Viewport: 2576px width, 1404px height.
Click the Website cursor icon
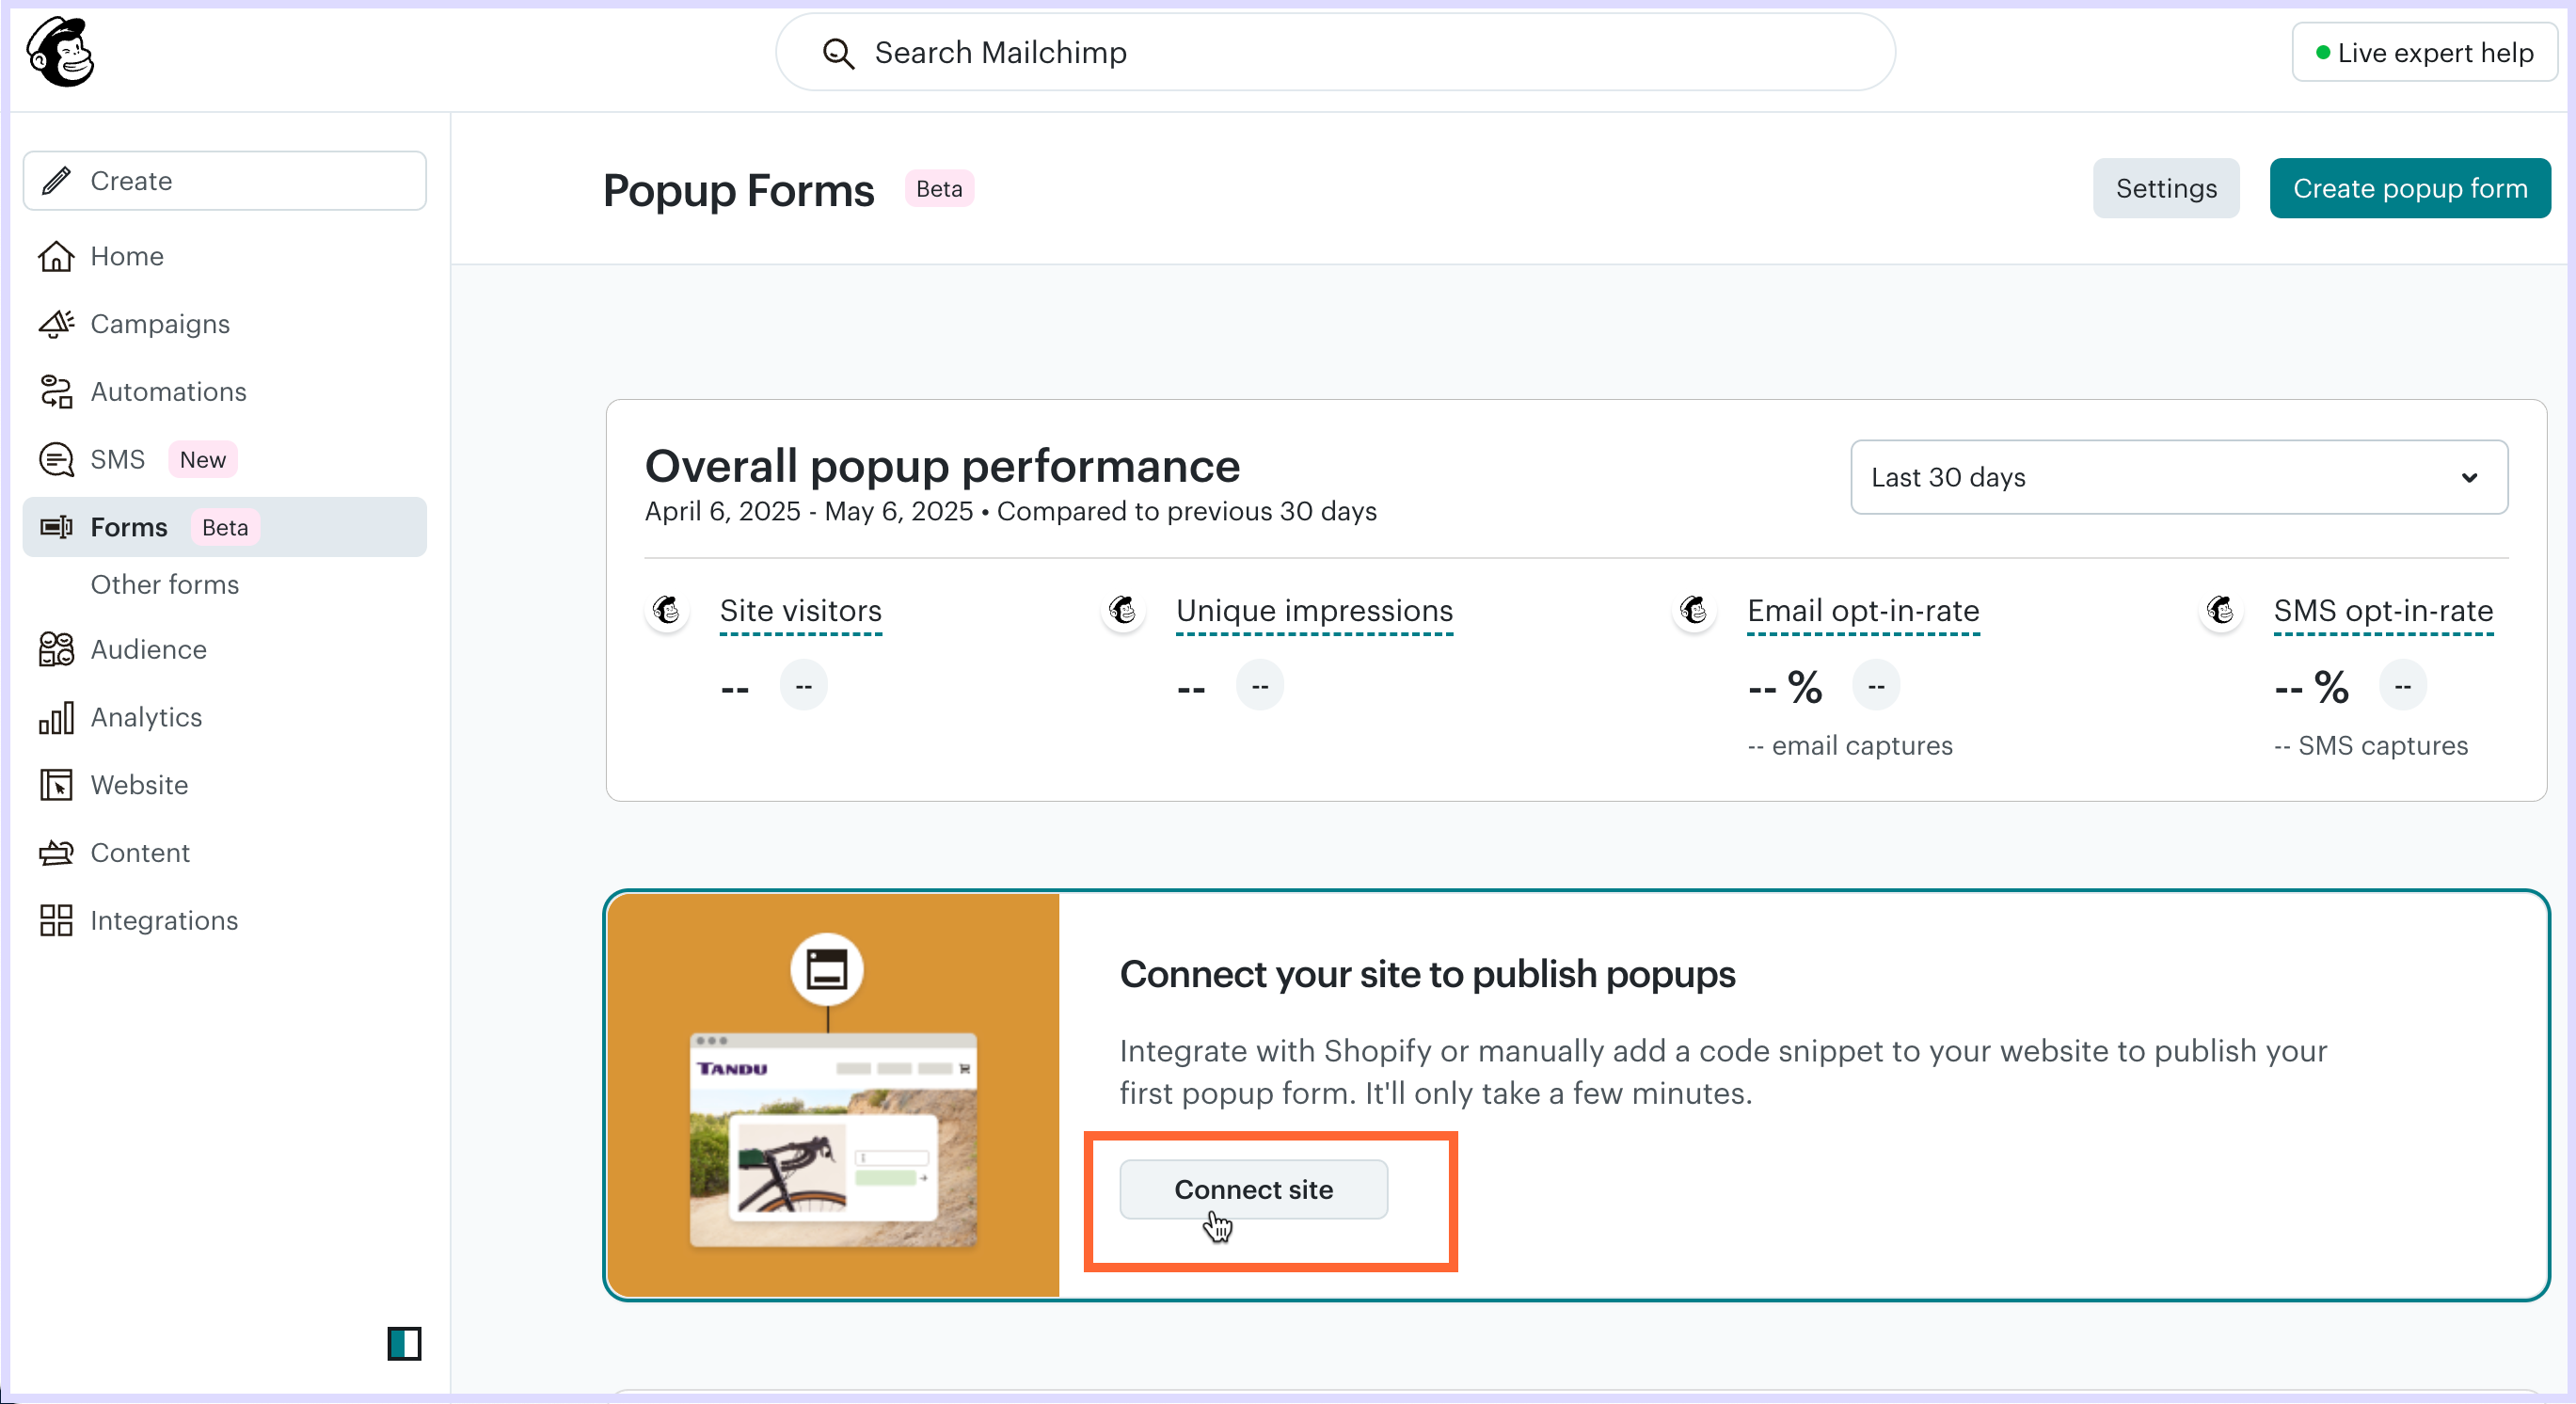pyautogui.click(x=56, y=785)
